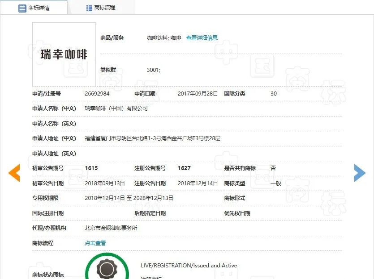
Task: Select registration announcement issue 1627
Action: [x=184, y=168]
